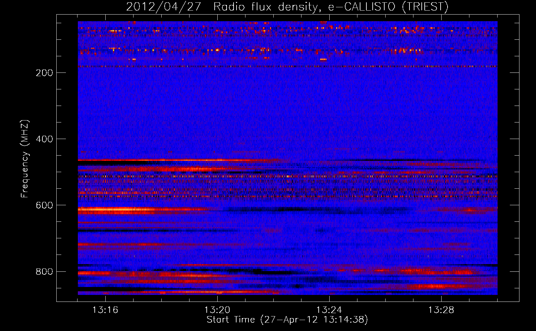The height and width of the screenshot is (331, 536).
Task: Click the "Frequency (MHZ)" axis label
Action: pyautogui.click(x=25, y=159)
